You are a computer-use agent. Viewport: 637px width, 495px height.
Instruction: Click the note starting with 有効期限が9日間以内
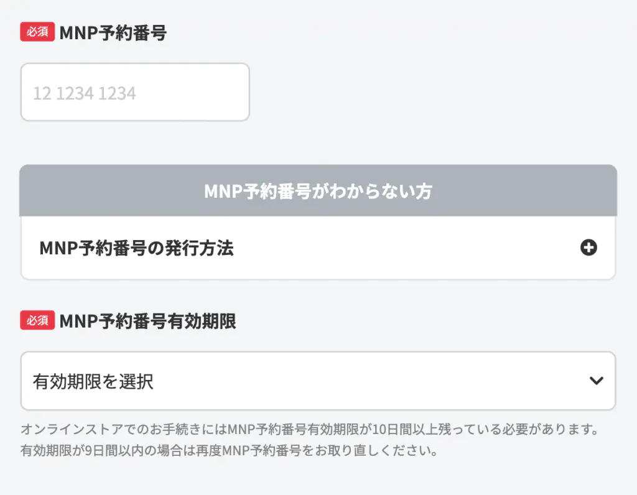click(229, 450)
